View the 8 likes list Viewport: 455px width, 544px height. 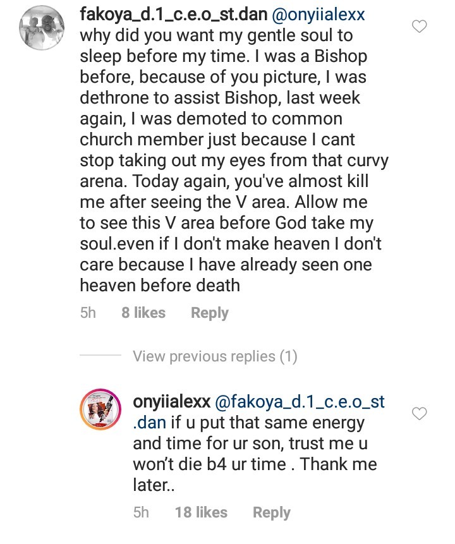[143, 313]
